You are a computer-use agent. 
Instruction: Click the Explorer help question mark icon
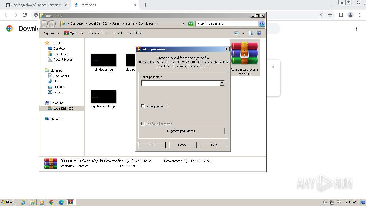pyautogui.click(x=259, y=33)
